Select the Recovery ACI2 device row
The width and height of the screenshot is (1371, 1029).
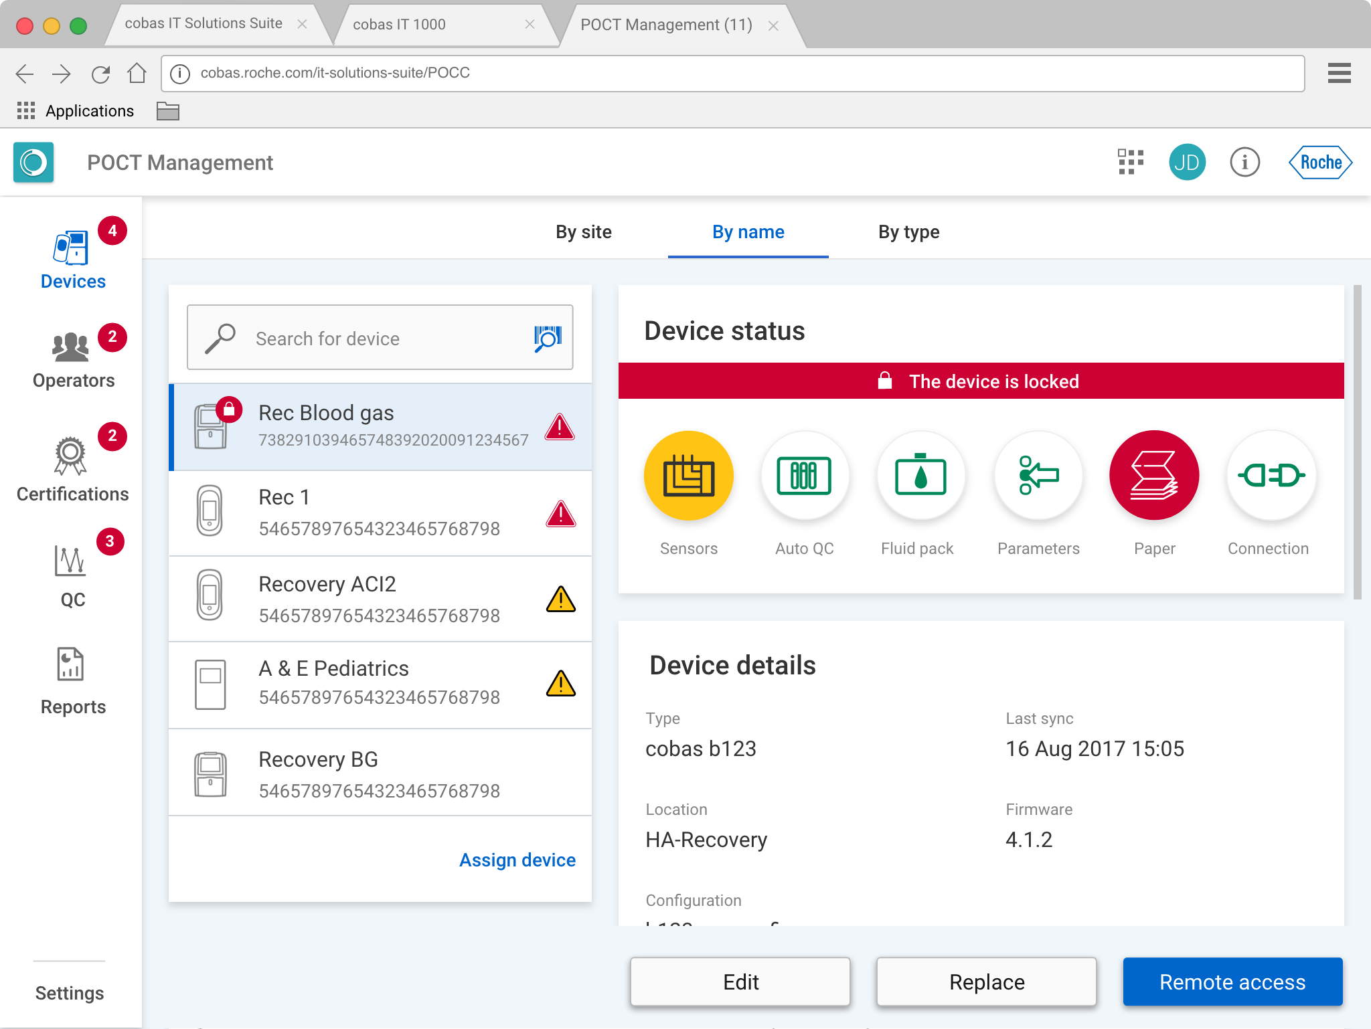[x=380, y=599]
